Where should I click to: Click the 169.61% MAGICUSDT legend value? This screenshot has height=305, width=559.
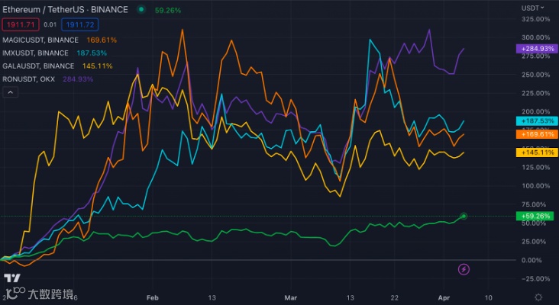point(102,40)
